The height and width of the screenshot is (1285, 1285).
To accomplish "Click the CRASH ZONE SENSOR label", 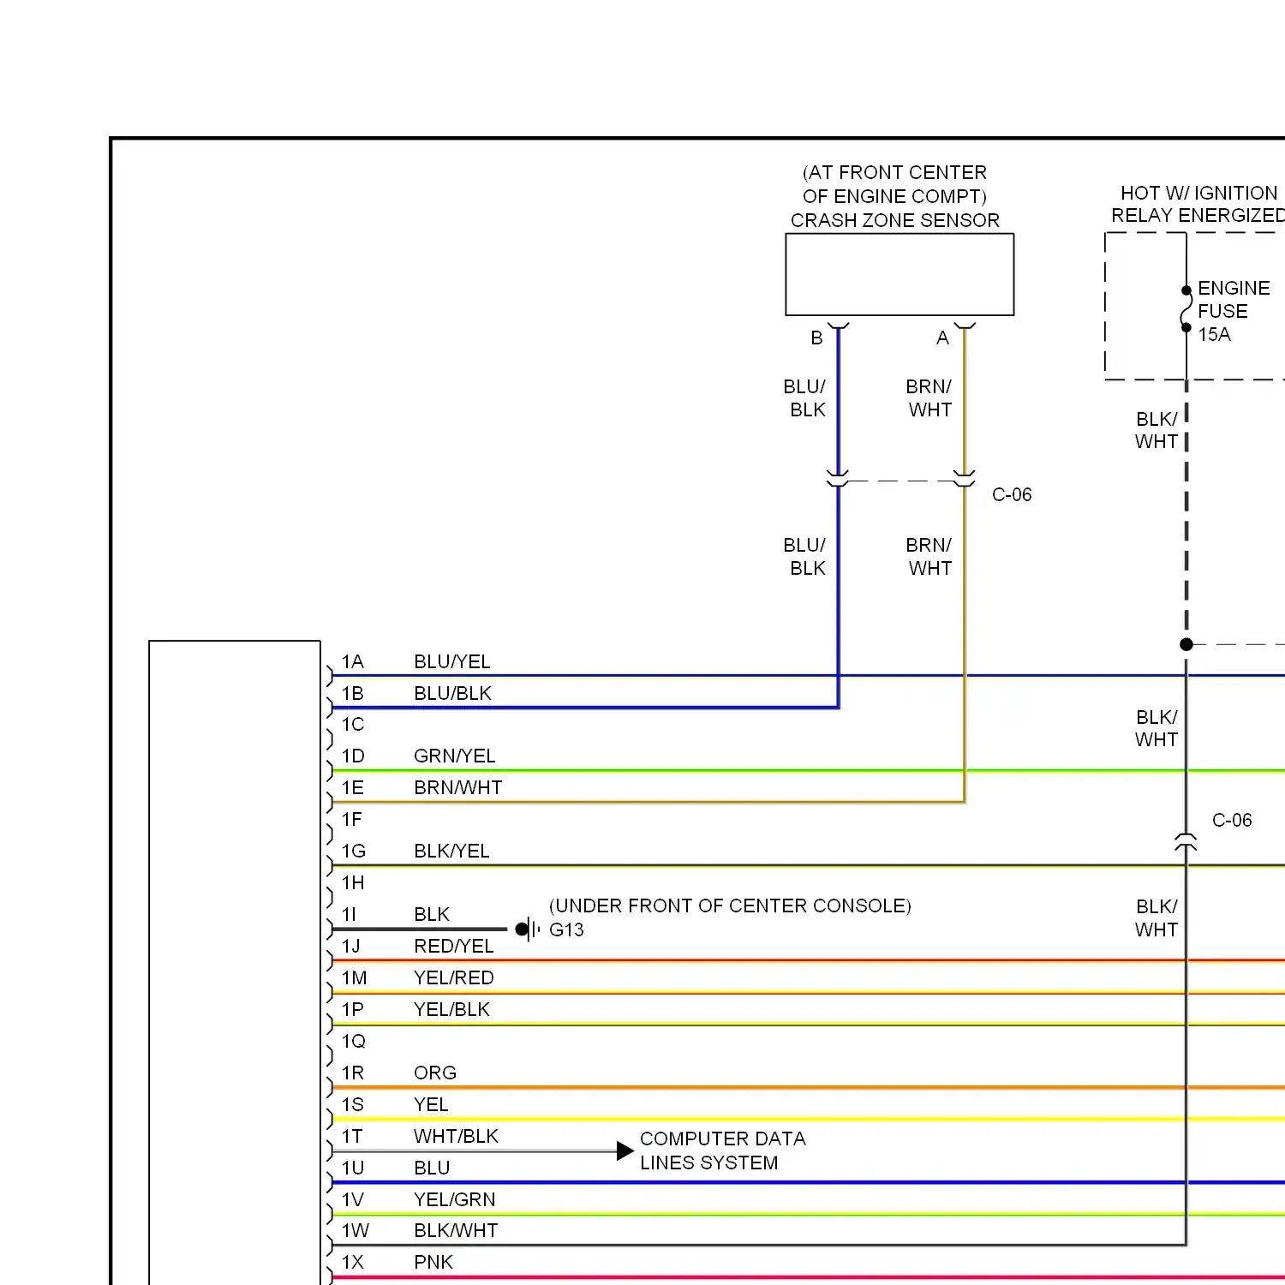I will coord(894,220).
